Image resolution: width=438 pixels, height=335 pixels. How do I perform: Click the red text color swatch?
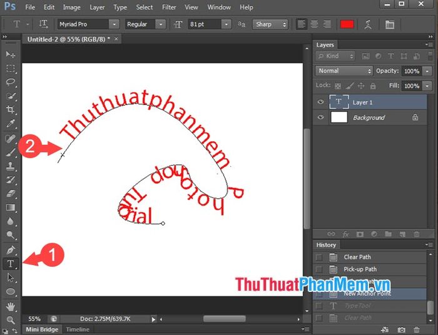pos(347,24)
